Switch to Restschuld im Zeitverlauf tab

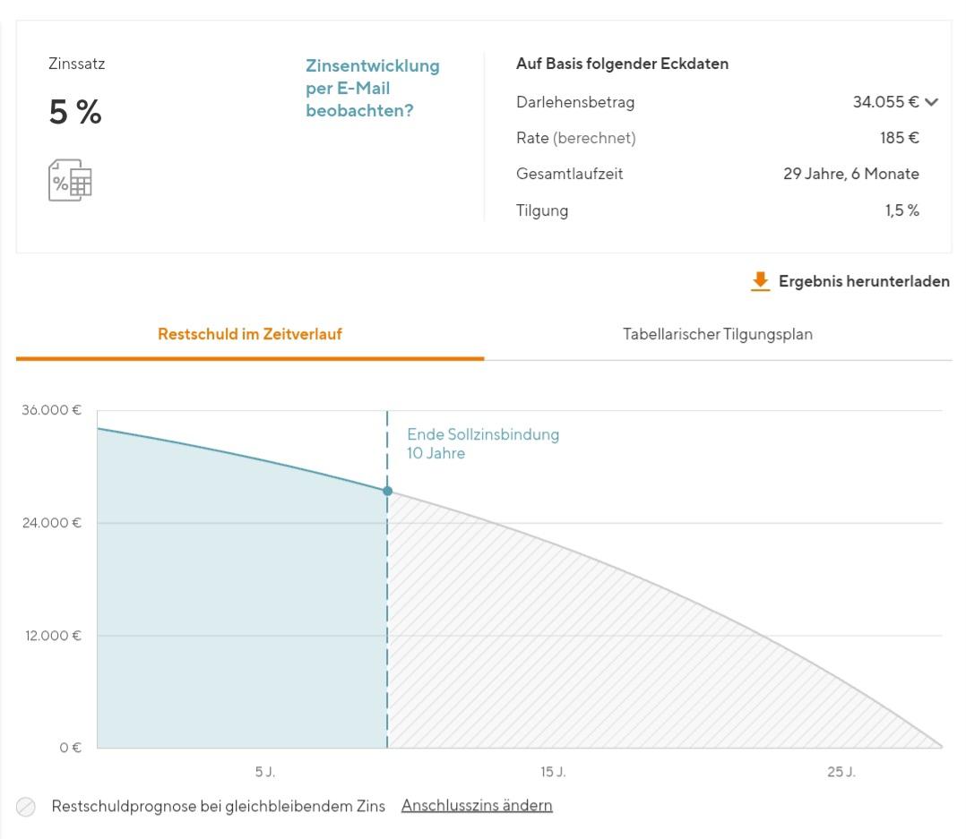coord(249,334)
